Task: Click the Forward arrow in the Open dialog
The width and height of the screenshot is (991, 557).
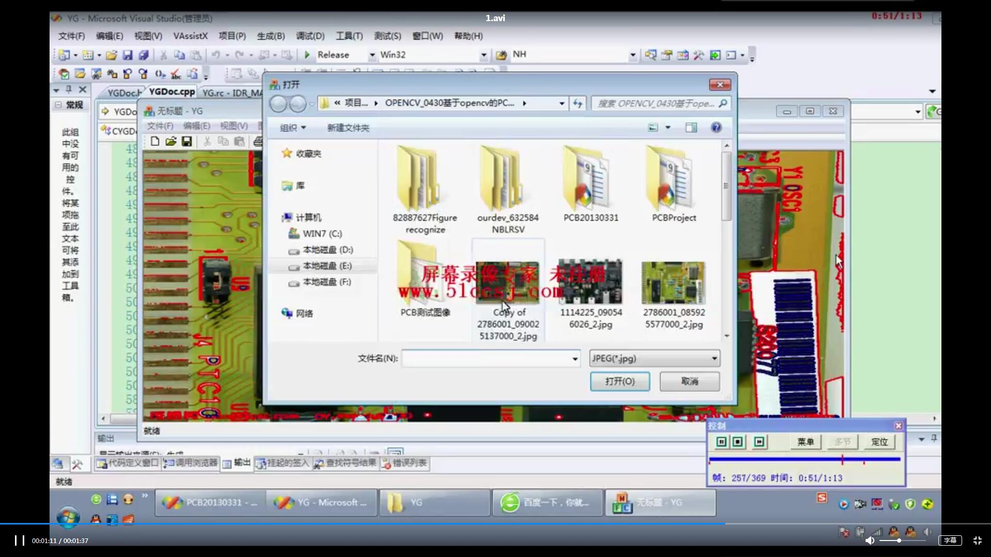Action: [298, 104]
